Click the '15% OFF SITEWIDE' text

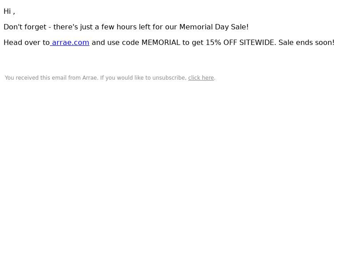[241, 42]
